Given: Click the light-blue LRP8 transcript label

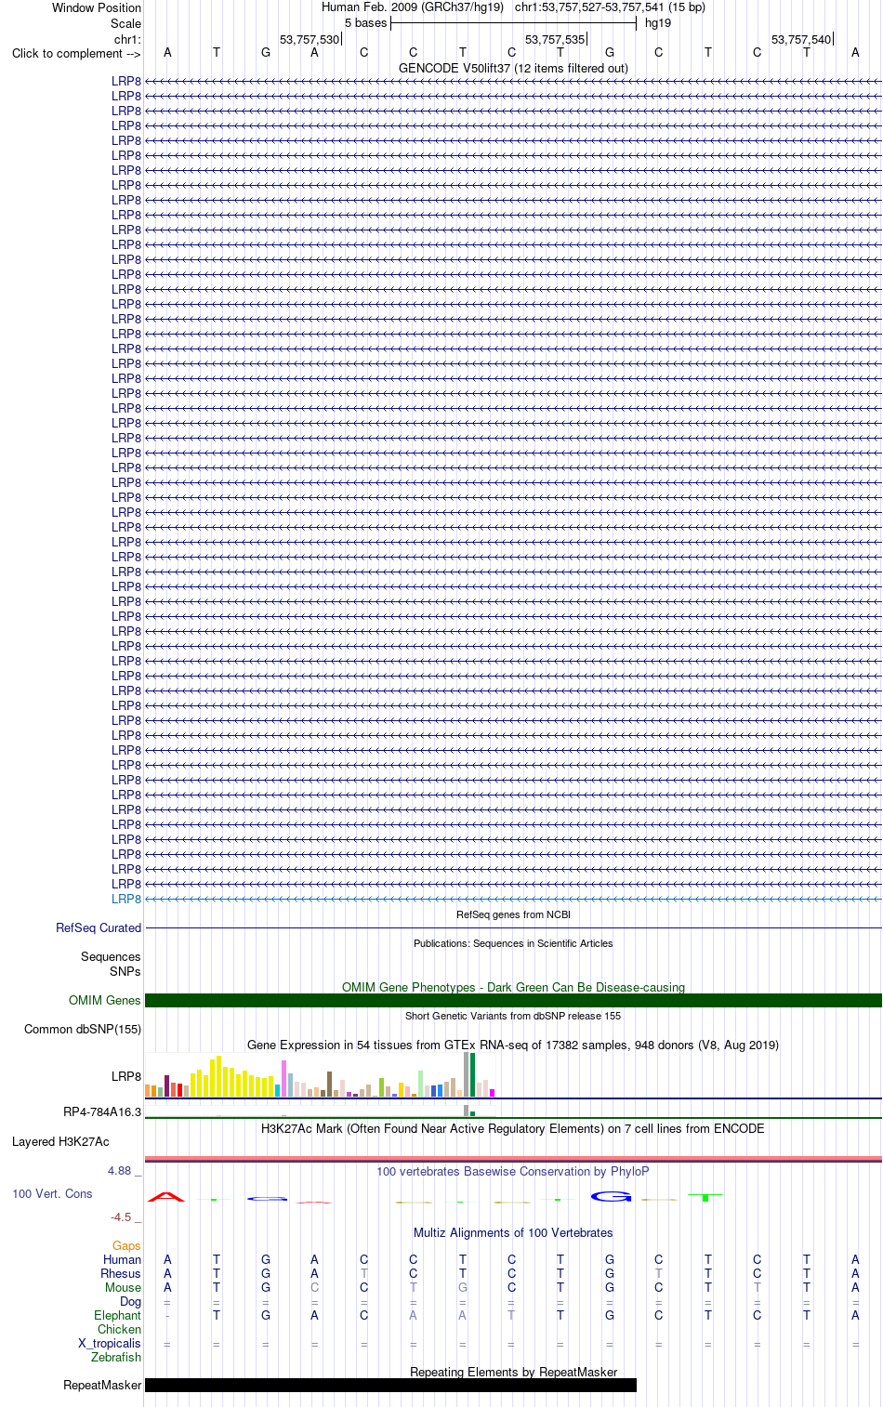Looking at the screenshot, I should 126,899.
